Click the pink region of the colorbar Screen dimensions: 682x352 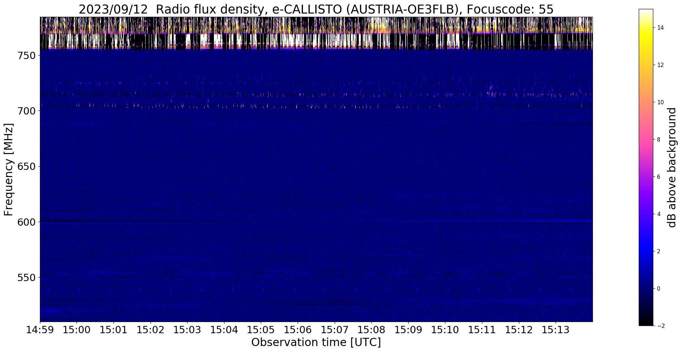pos(646,140)
